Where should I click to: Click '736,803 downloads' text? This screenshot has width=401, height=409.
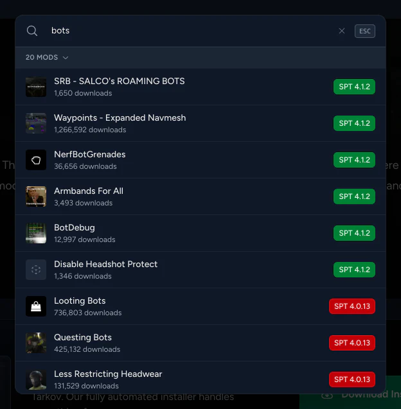pos(87,313)
